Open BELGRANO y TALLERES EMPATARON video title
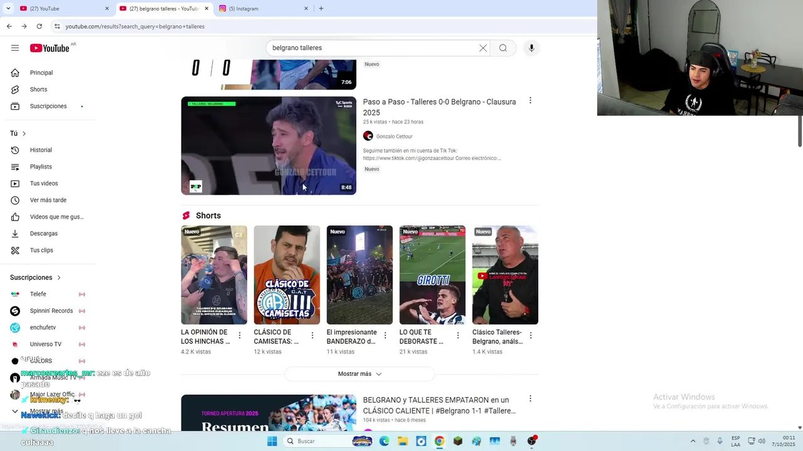The image size is (803, 451). (x=439, y=405)
